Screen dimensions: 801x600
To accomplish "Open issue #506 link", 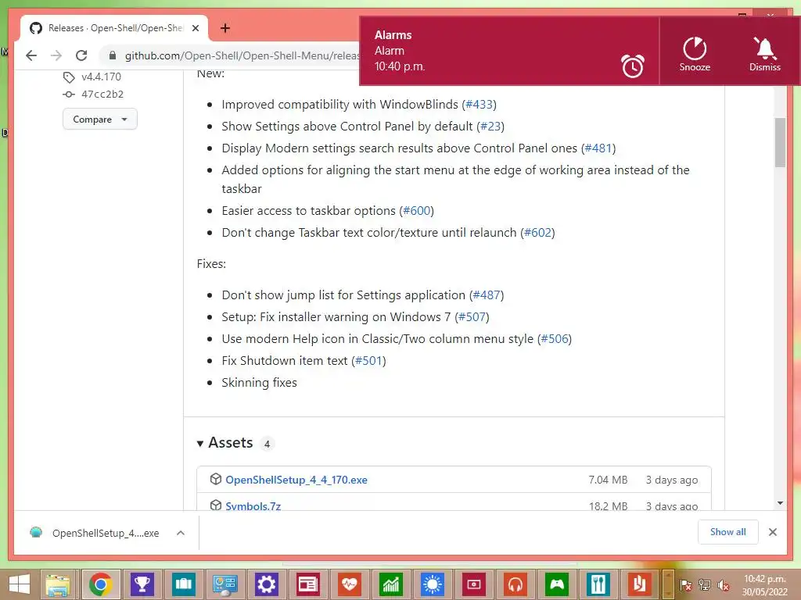I will 555,339.
